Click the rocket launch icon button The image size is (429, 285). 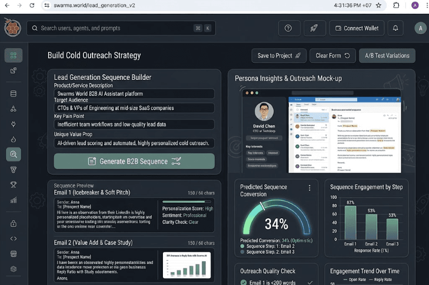[x=314, y=28]
